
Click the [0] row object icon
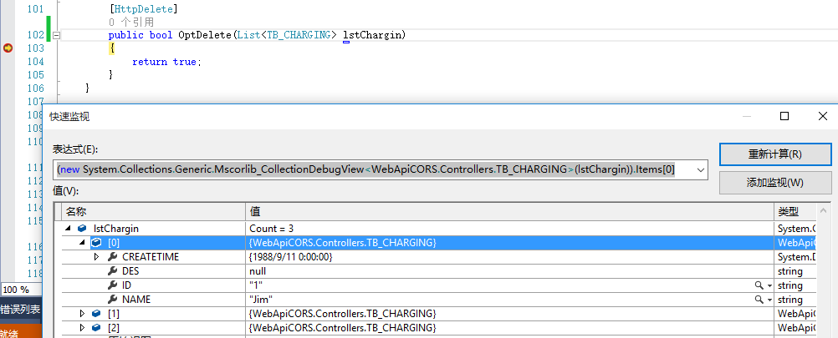tap(96, 243)
